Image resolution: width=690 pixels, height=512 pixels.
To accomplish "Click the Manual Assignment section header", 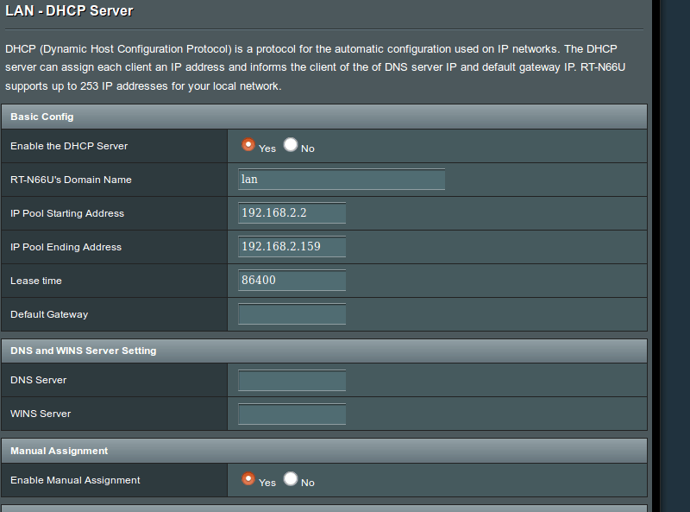I will [60, 451].
